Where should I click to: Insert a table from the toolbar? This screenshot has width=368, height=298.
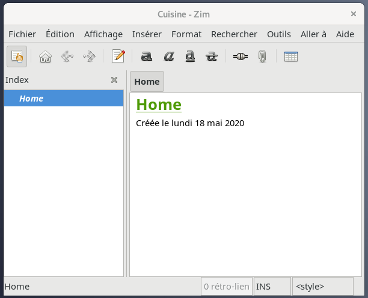(x=291, y=56)
